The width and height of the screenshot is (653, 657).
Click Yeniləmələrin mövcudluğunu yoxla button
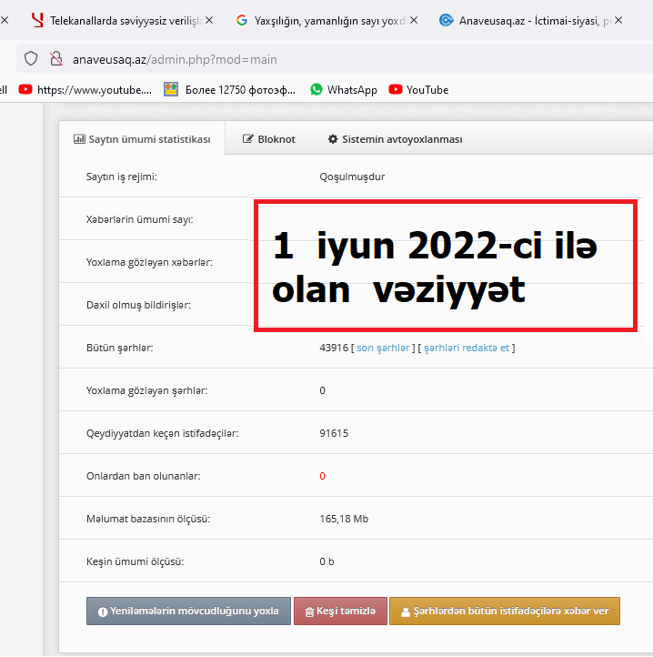(x=188, y=612)
